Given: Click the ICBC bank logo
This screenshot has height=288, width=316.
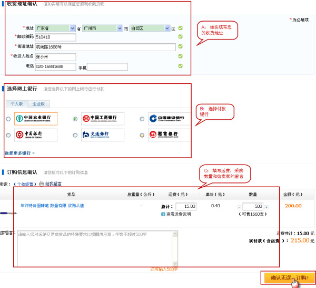Looking at the screenshot, I should (x=103, y=119).
